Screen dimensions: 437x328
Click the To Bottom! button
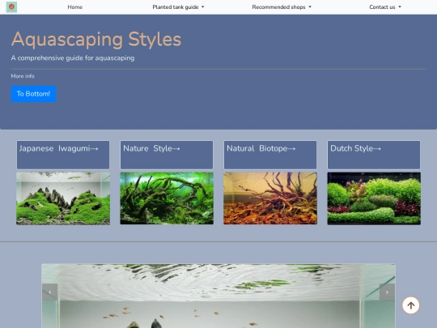click(x=33, y=94)
